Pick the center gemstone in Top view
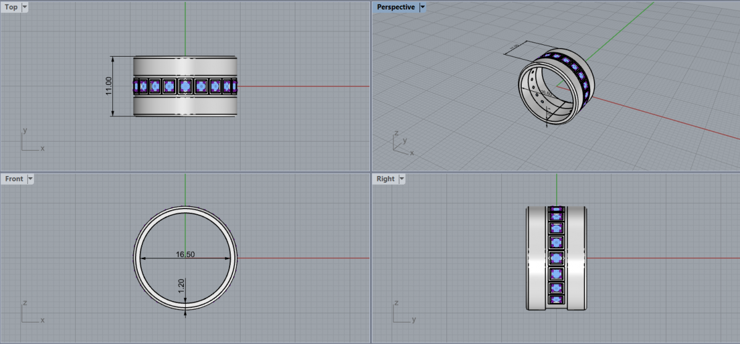The image size is (740, 344). point(186,86)
